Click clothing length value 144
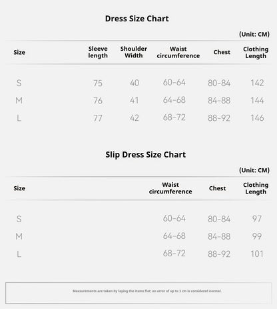This screenshot has width=277, height=309. pyautogui.click(x=257, y=101)
